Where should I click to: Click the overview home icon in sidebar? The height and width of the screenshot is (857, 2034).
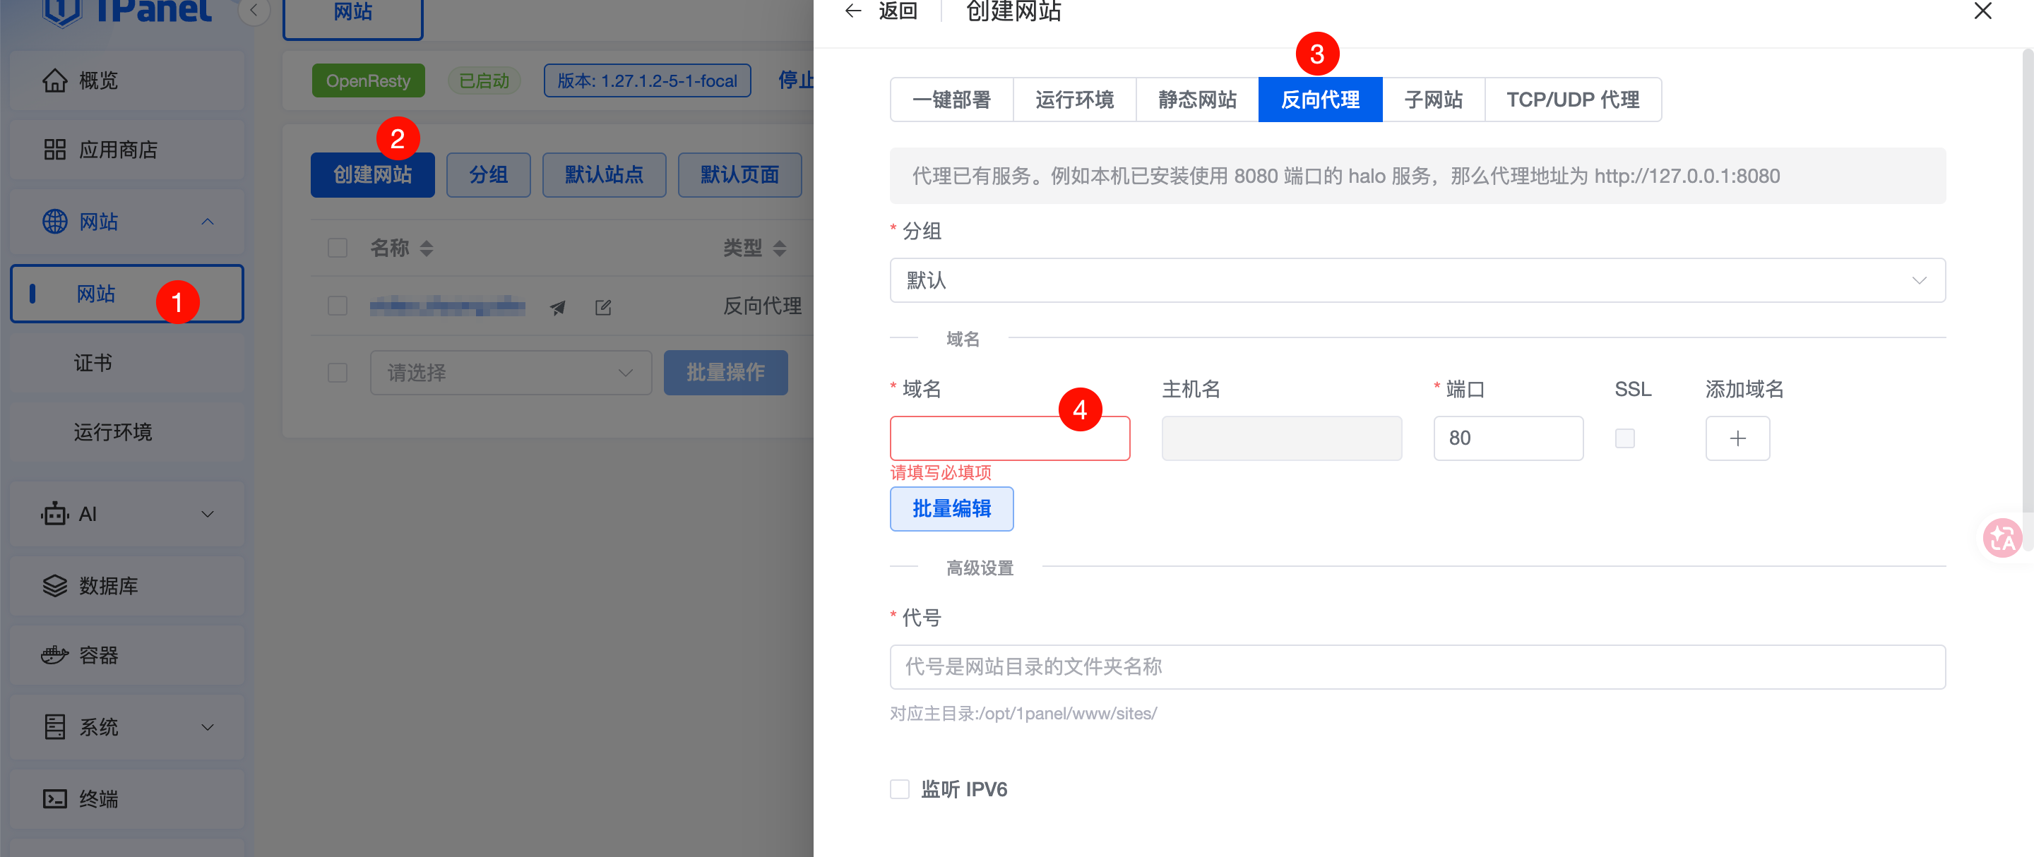tap(54, 80)
